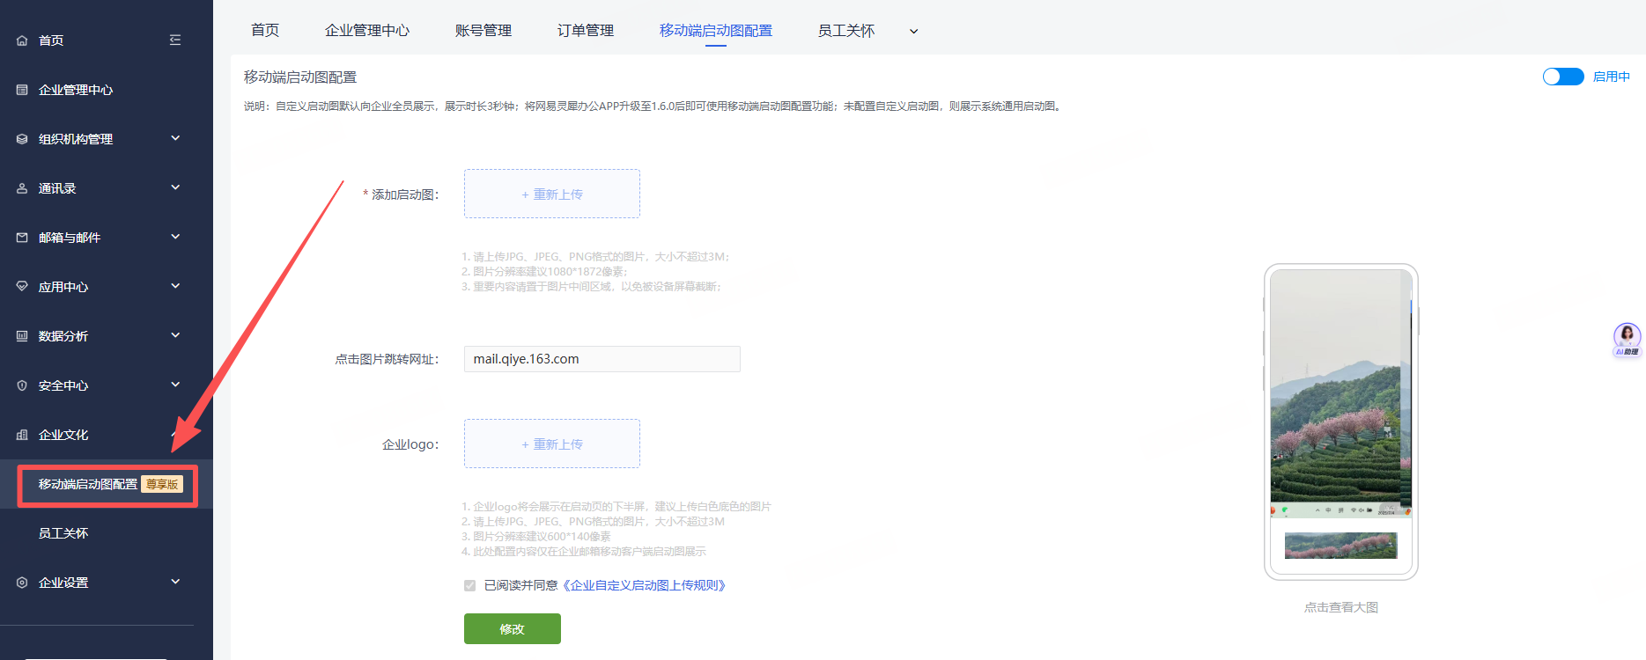Screen dimensions: 1646x660
Task: Uncheck the 已阅读并同意 checkbox
Action: 469,585
